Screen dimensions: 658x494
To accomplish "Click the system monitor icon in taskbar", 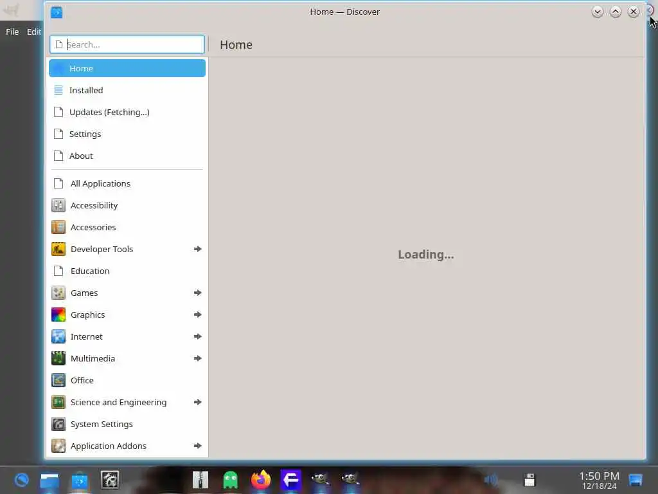I will [110, 480].
